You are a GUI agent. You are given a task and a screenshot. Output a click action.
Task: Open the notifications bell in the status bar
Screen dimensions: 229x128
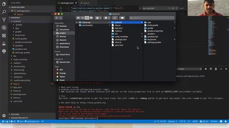click(x=226, y=121)
